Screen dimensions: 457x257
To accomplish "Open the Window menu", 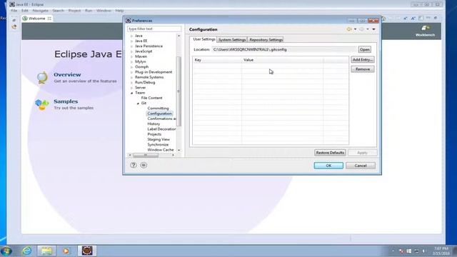I will [104, 11].
